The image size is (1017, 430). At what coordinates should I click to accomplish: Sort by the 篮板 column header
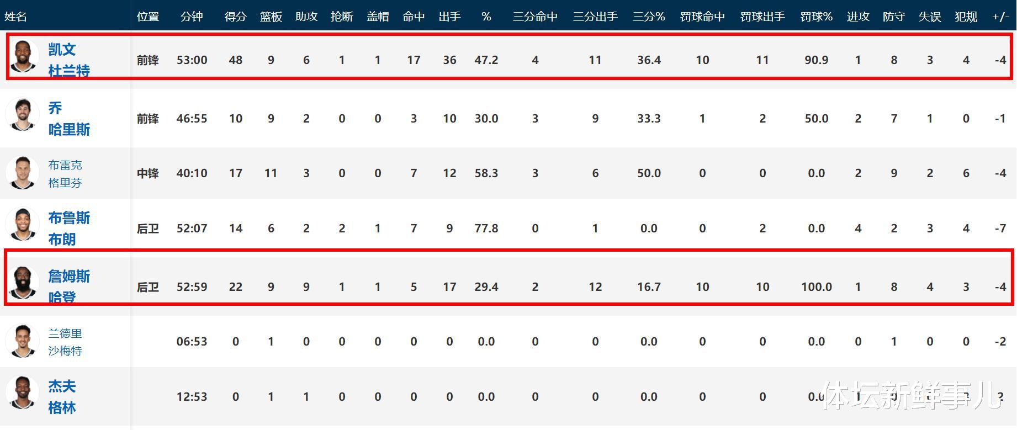coord(271,17)
